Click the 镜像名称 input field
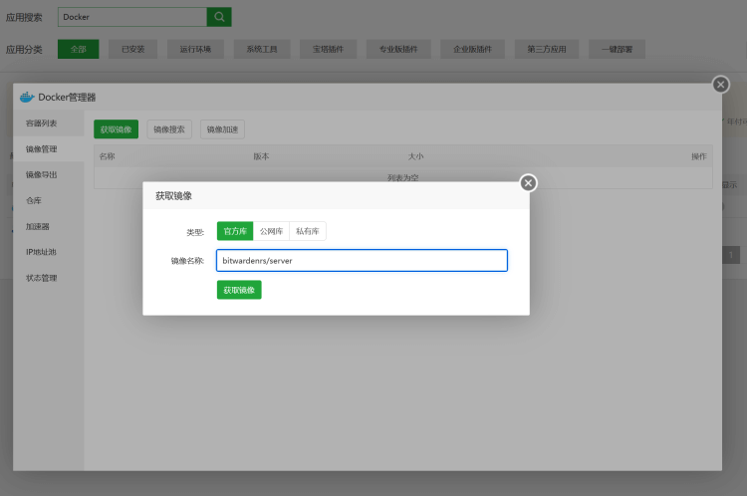Viewport: 747px width, 496px height. click(x=362, y=260)
